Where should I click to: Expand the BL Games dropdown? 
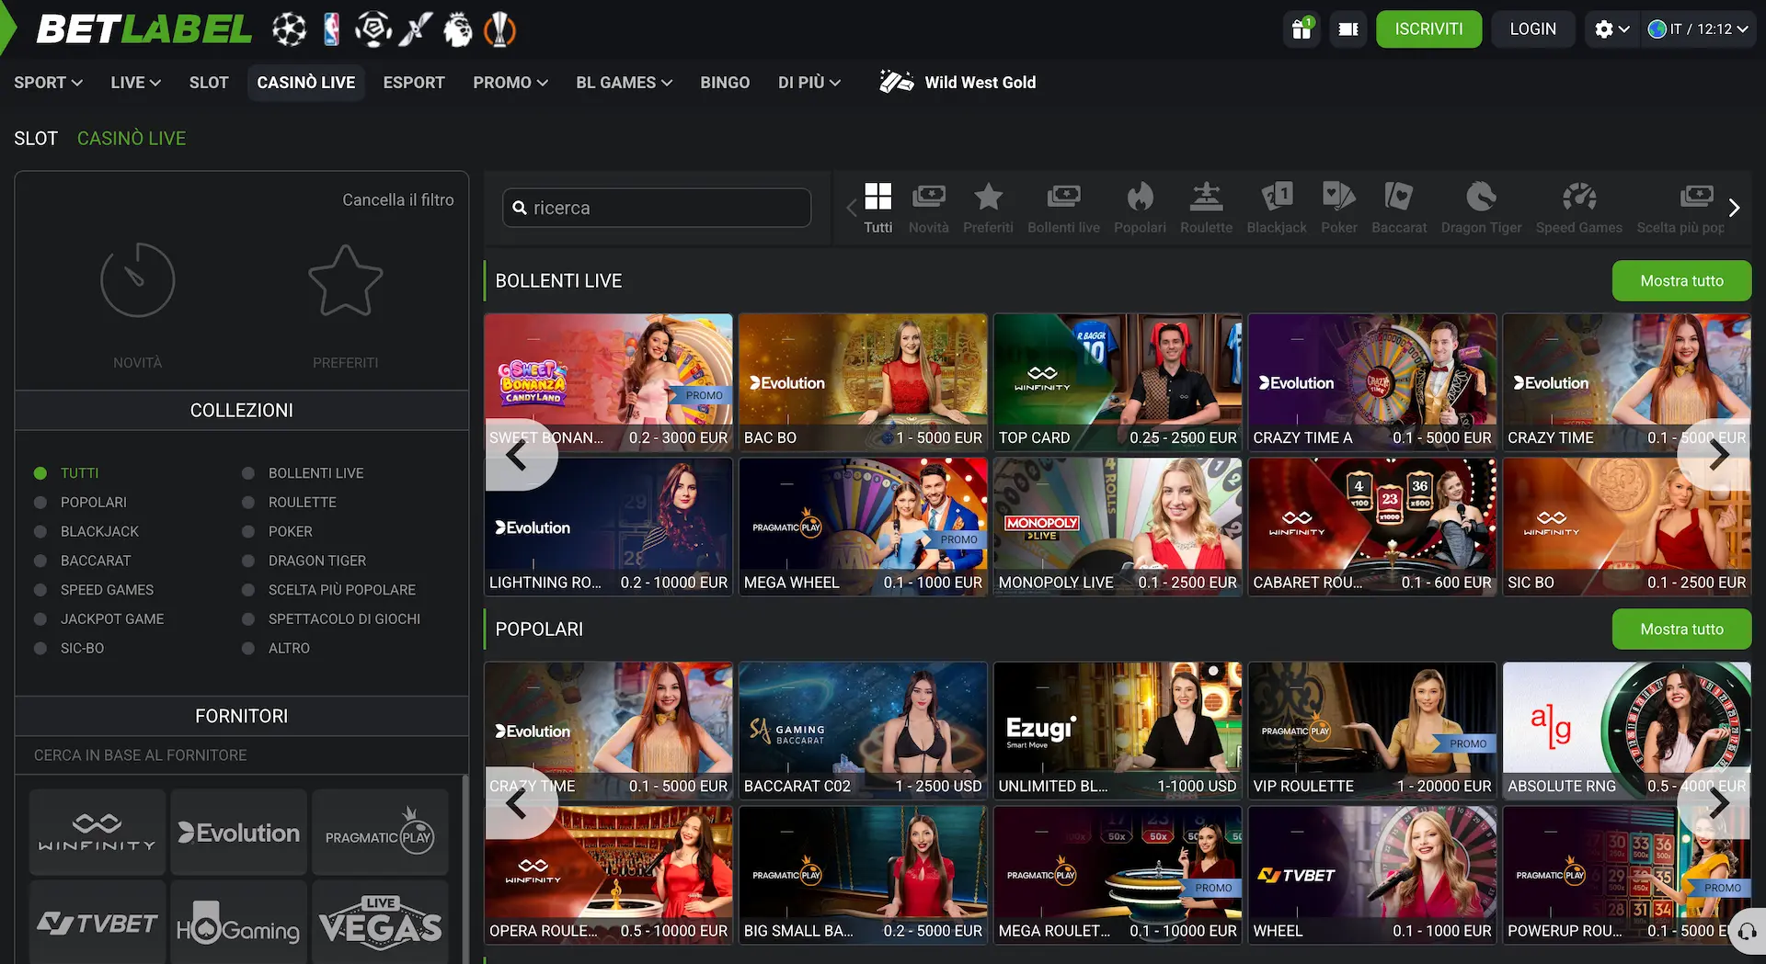(625, 83)
